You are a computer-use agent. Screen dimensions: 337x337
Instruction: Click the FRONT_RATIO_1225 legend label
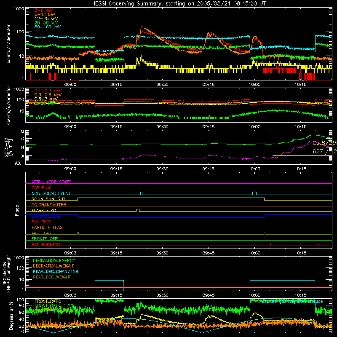pos(54,305)
